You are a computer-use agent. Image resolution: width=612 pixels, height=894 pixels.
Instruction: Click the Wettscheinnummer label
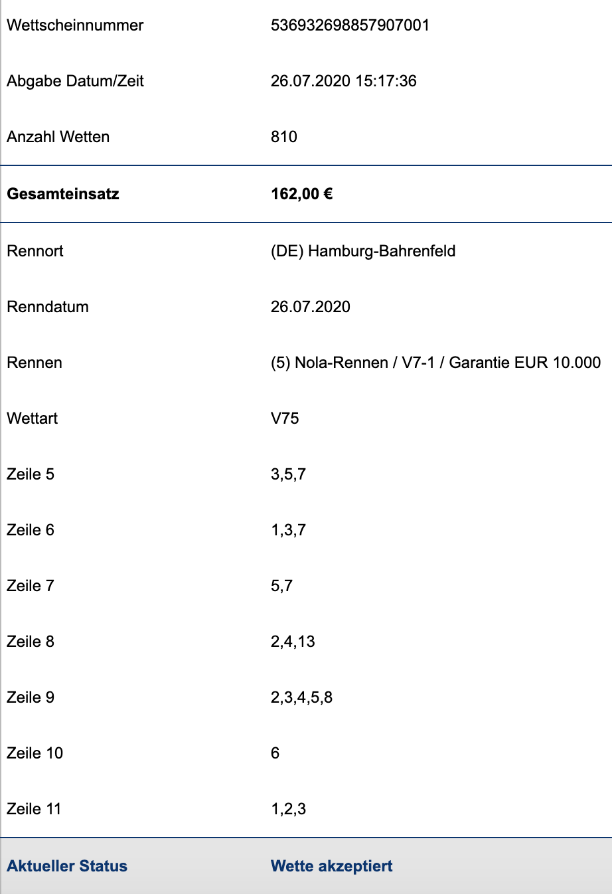[x=75, y=25]
